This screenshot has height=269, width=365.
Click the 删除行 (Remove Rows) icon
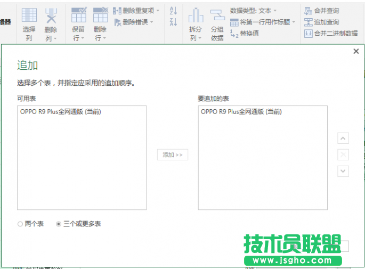[100, 16]
